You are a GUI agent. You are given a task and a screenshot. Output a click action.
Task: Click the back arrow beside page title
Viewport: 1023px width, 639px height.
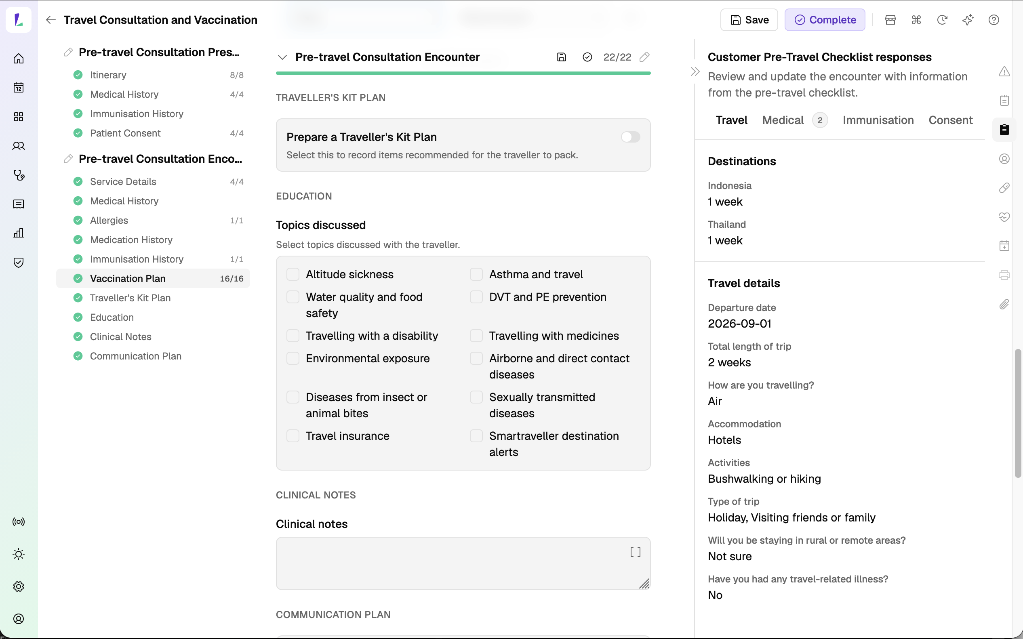tap(51, 20)
